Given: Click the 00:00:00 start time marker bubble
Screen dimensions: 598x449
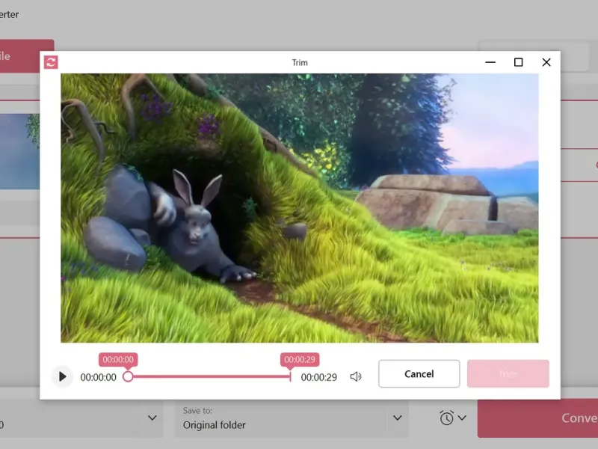Looking at the screenshot, I should click(x=118, y=360).
